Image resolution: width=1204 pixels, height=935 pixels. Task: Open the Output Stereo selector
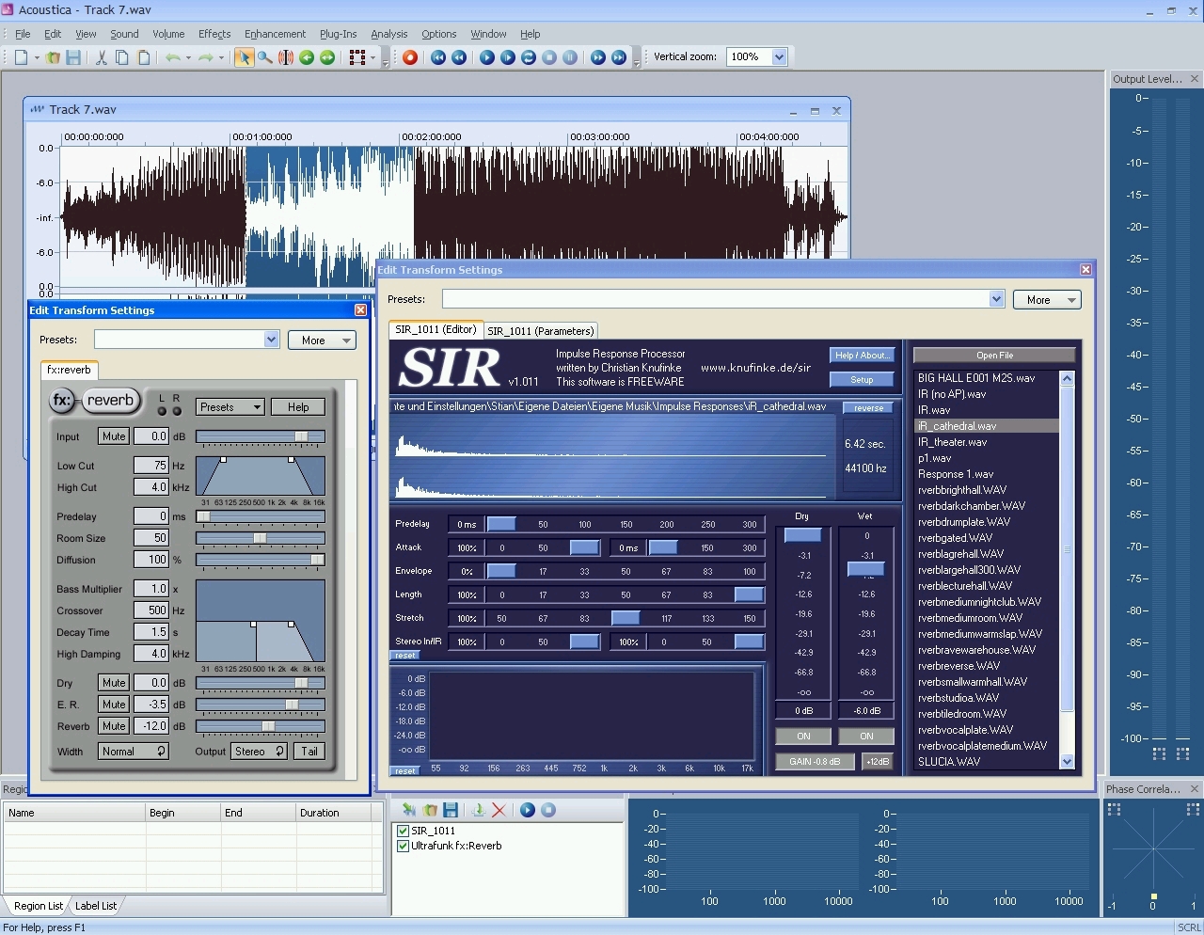click(259, 752)
